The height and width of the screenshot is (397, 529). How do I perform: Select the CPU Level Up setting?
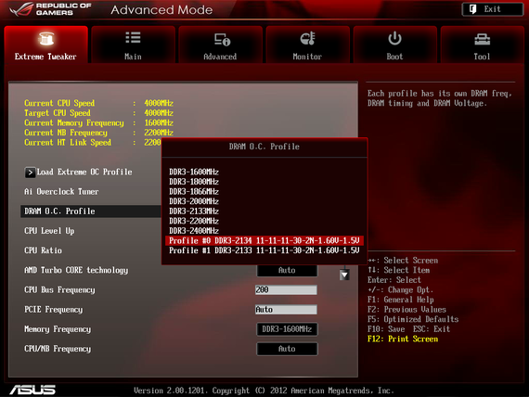[x=49, y=231]
